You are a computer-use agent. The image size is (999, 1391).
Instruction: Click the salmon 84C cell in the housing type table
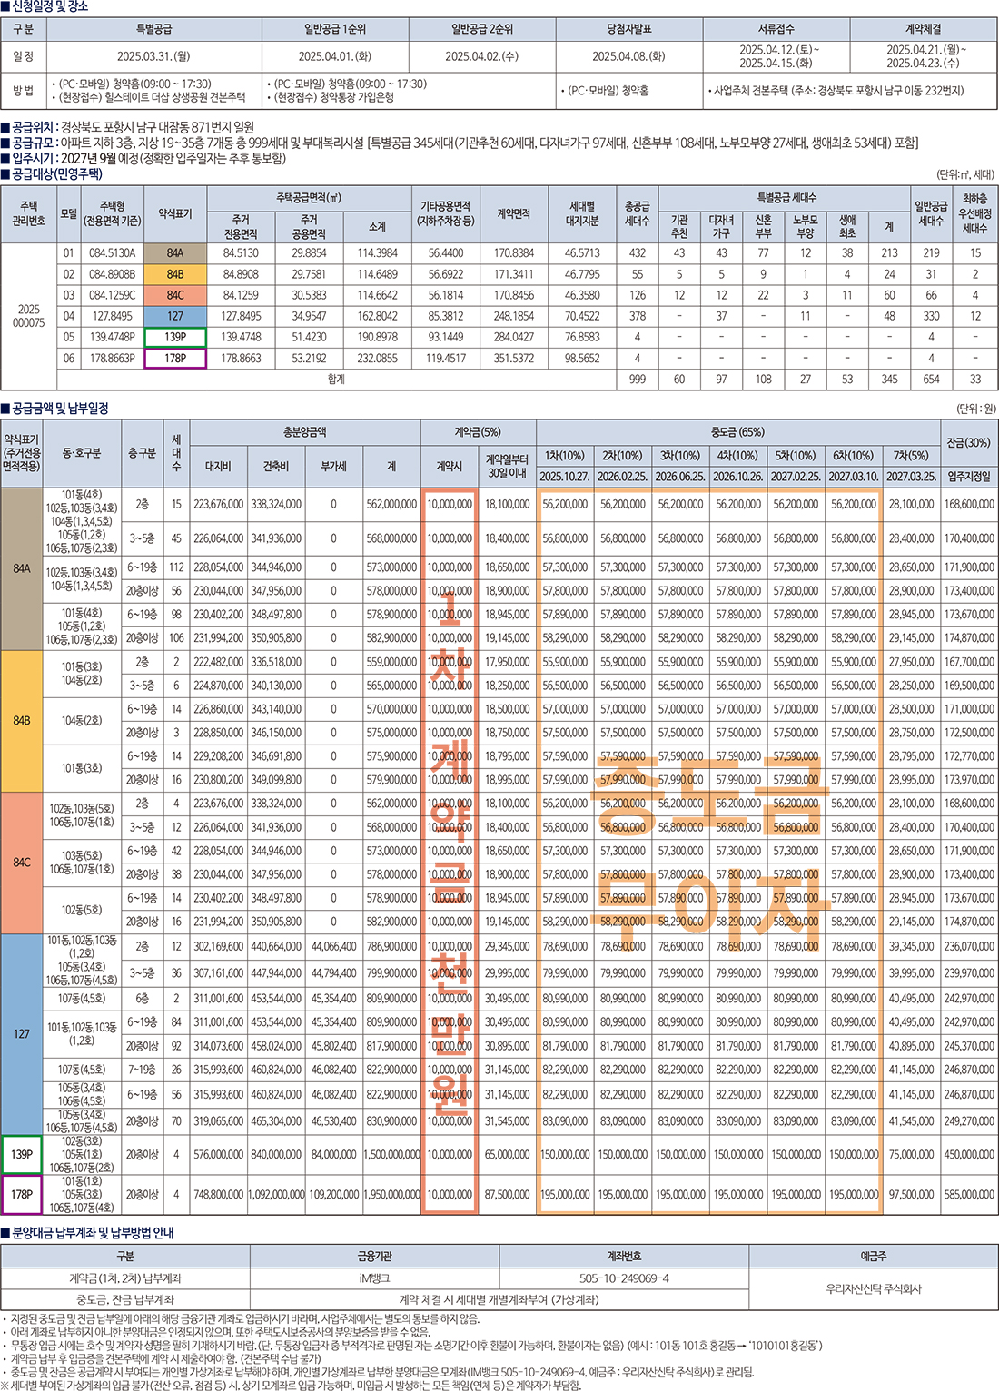[174, 295]
